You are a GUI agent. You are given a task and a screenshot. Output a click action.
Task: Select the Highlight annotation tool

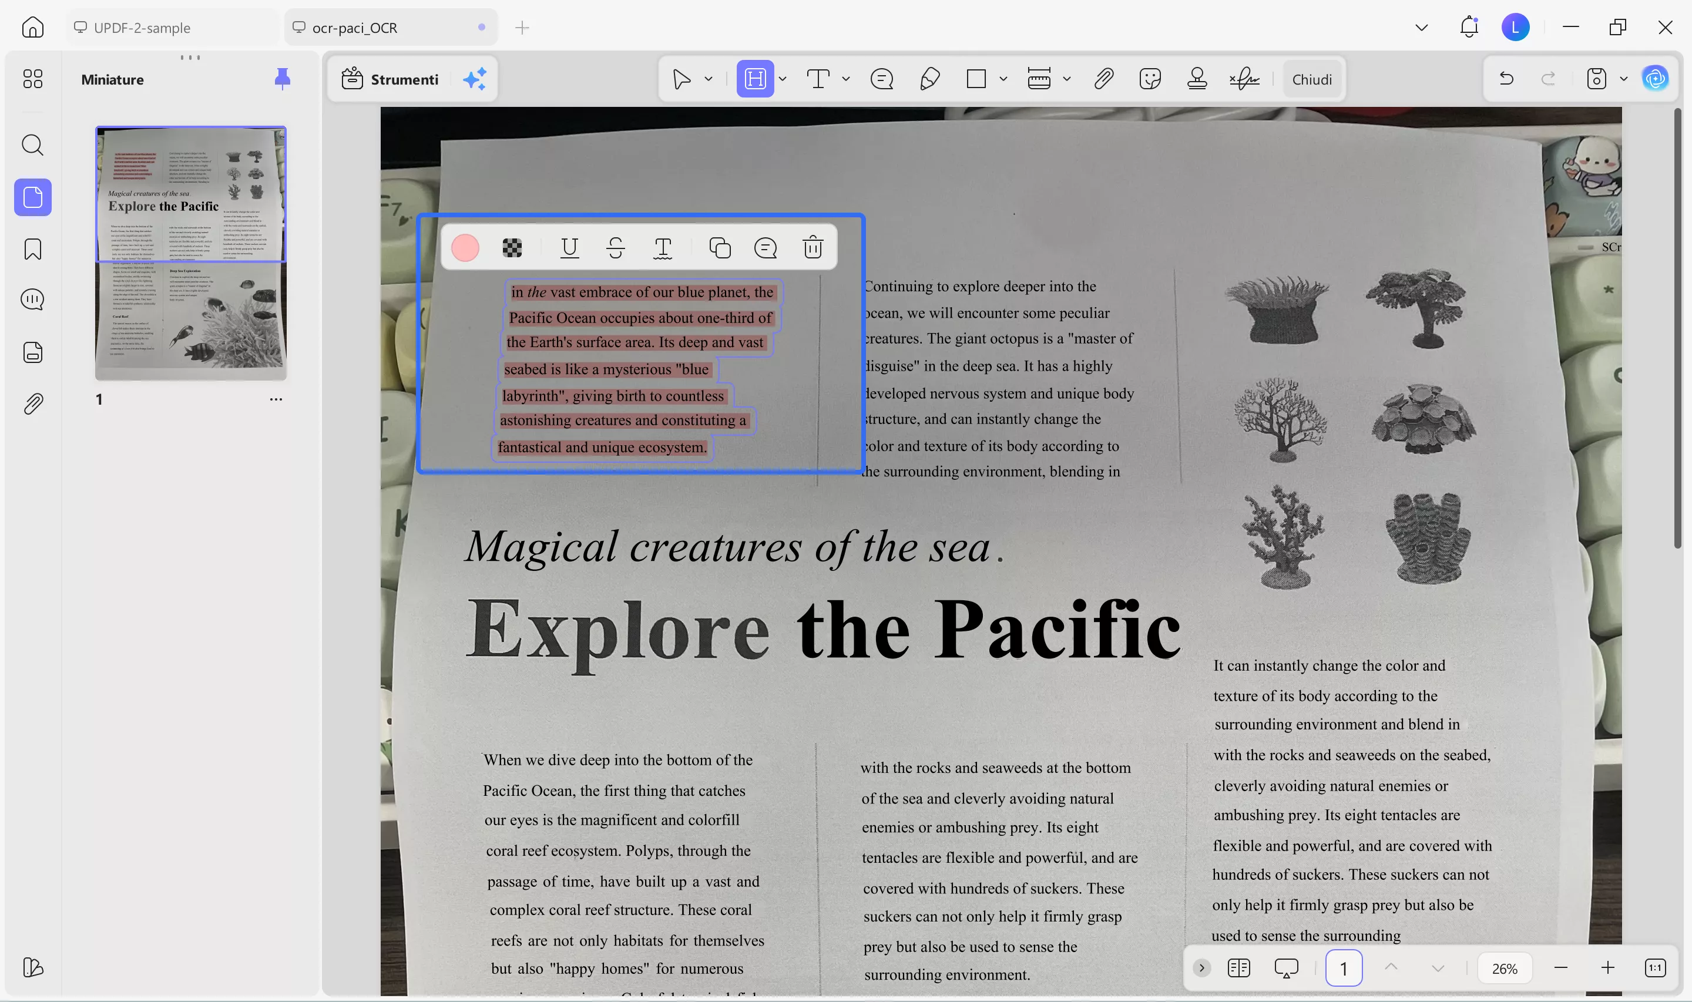click(x=754, y=78)
